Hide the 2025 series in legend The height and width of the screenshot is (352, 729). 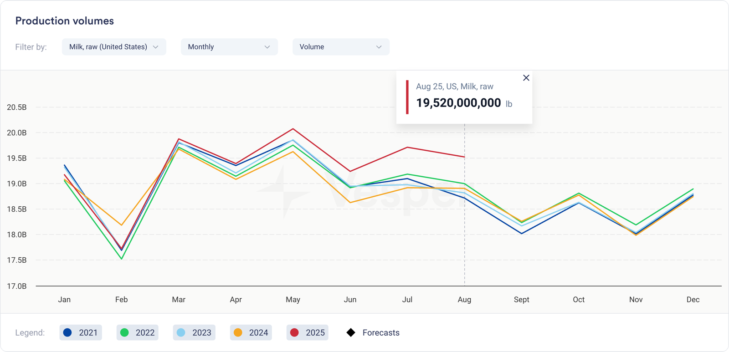click(308, 332)
